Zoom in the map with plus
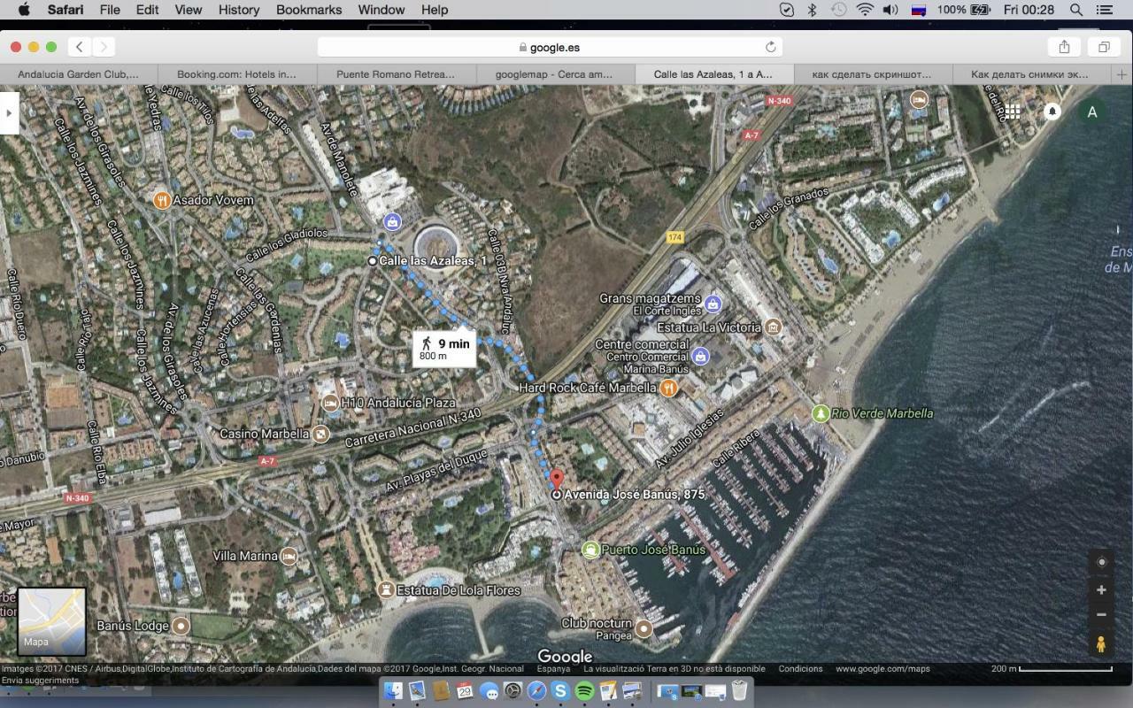 [1101, 590]
